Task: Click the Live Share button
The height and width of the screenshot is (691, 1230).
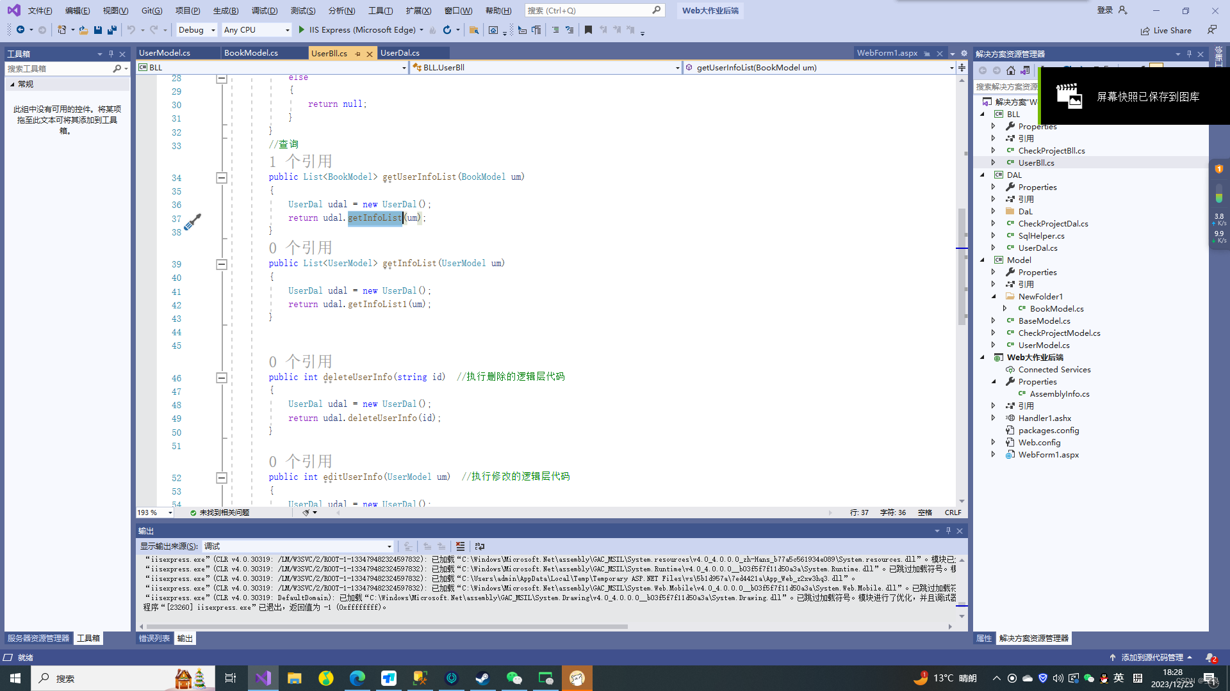Action: click(1166, 30)
